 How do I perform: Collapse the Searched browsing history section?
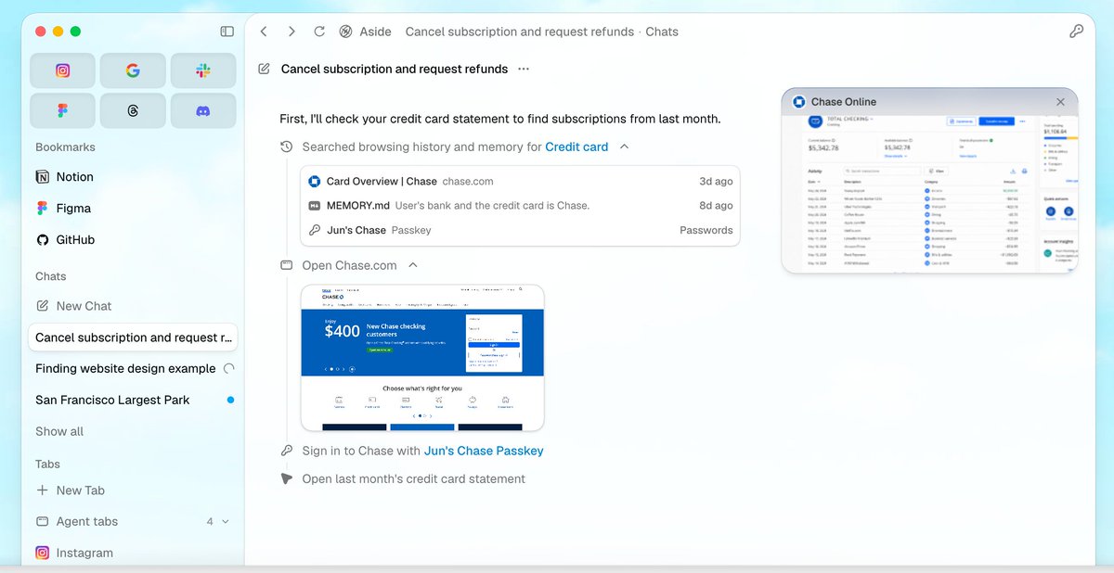point(625,146)
